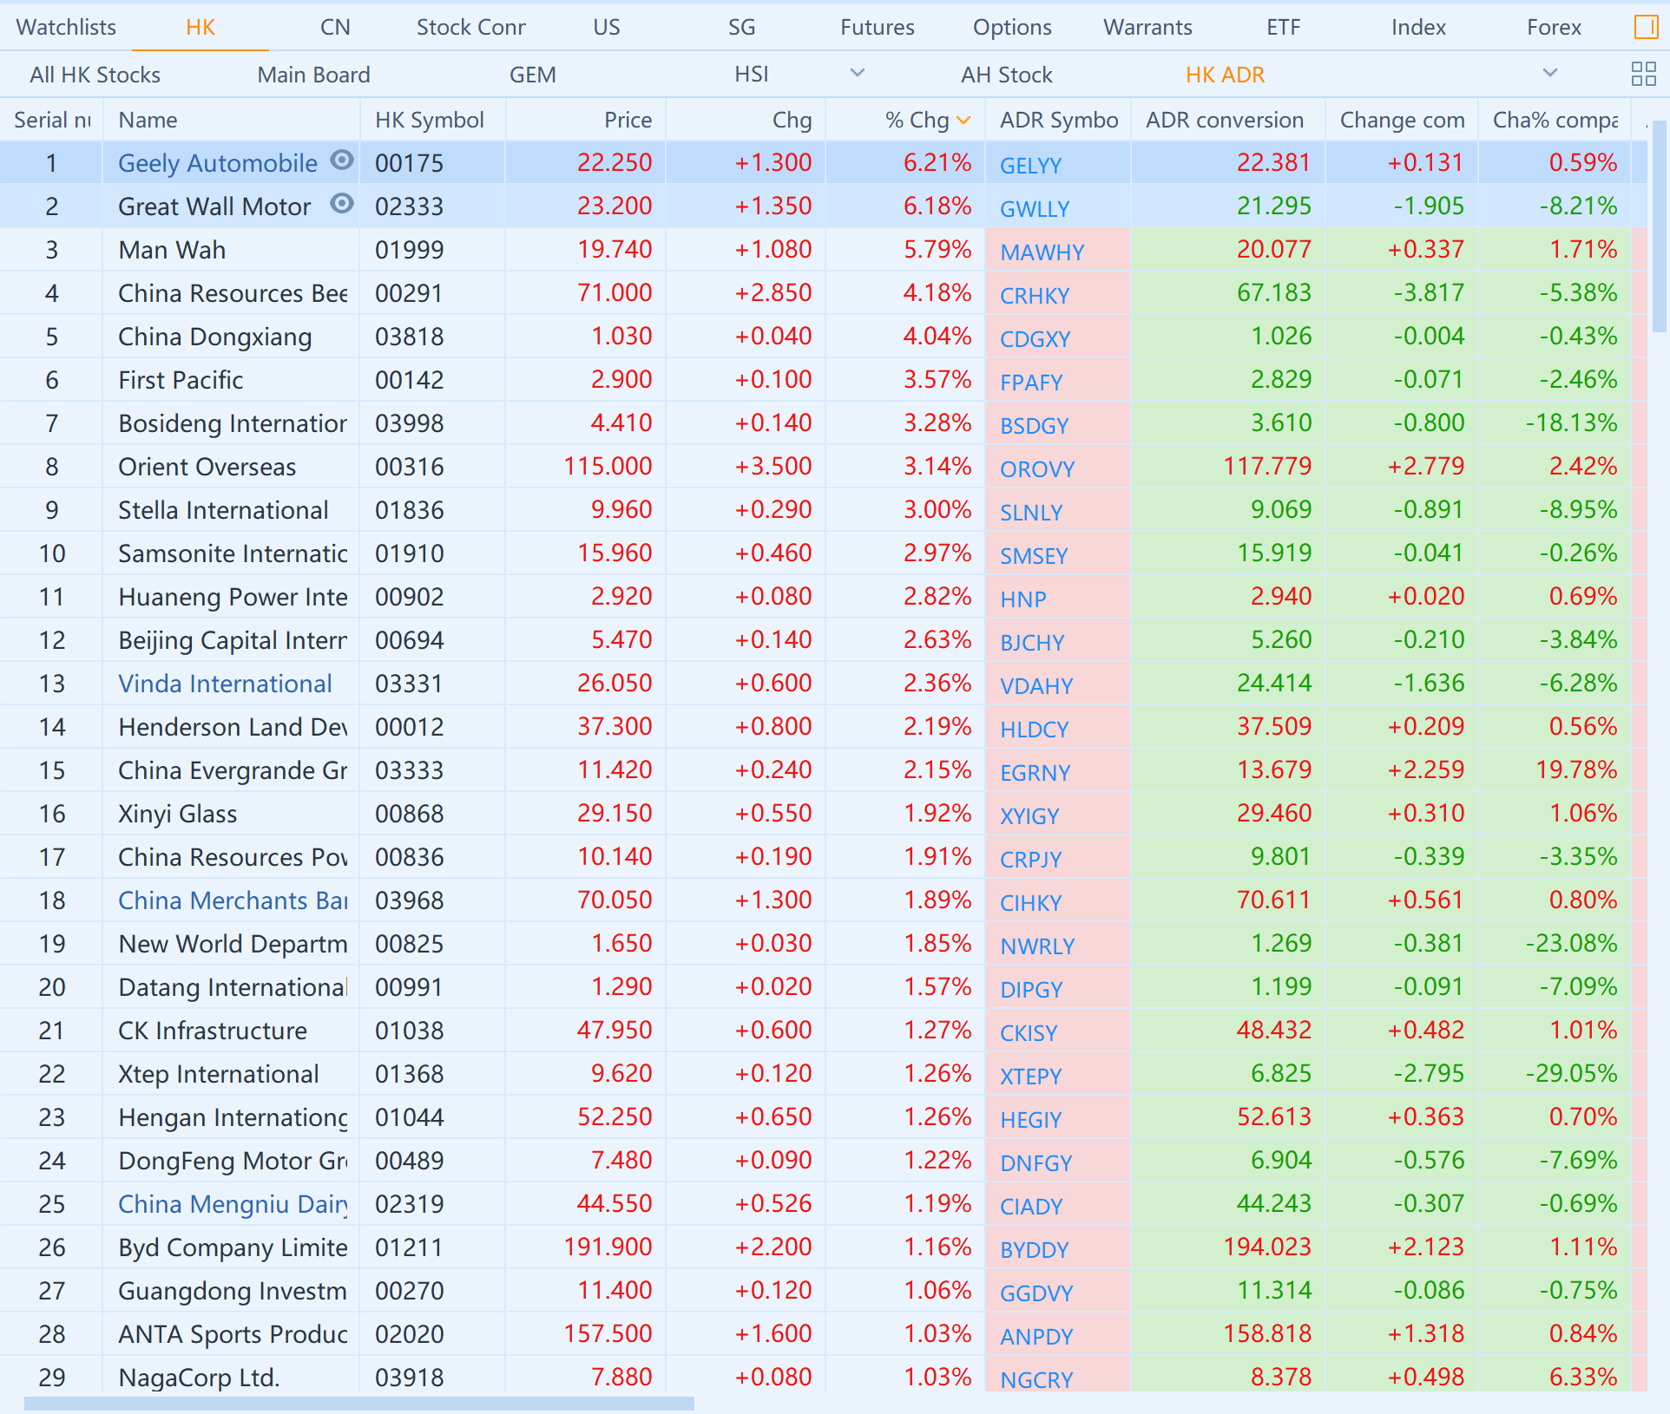Sort by Change compare column header

pyautogui.click(x=1402, y=120)
